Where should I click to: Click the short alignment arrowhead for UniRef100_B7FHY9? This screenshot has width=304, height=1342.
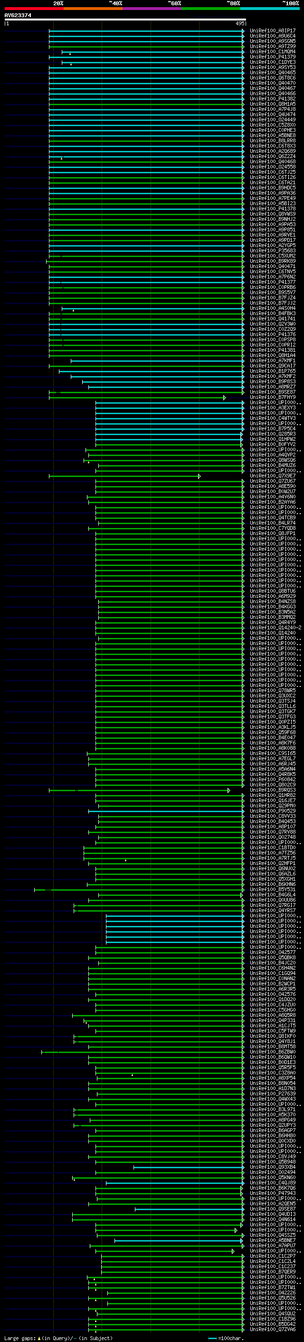pyautogui.click(x=225, y=398)
